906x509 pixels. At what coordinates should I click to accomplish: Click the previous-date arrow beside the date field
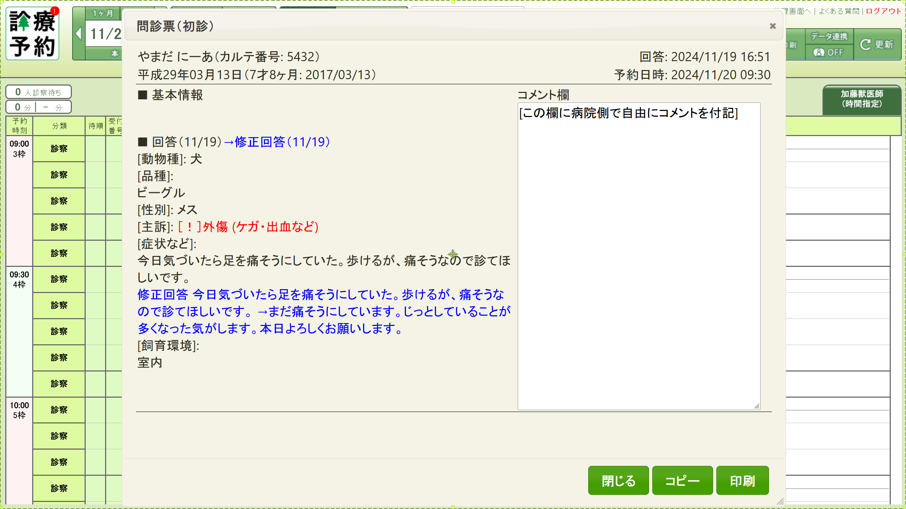tap(78, 34)
